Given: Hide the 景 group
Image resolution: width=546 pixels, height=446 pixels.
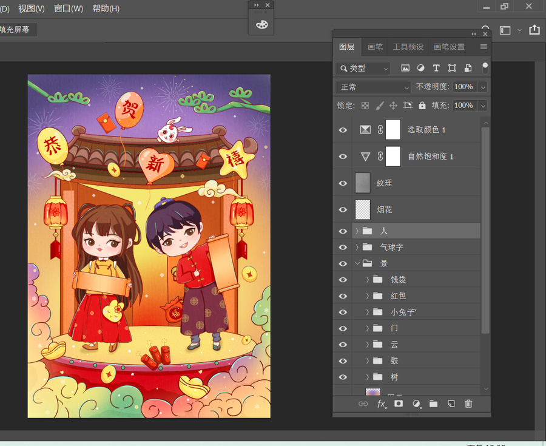Looking at the screenshot, I should coord(343,263).
